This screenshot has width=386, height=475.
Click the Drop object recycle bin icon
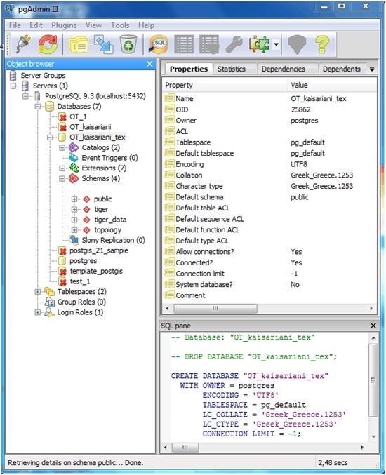(128, 44)
